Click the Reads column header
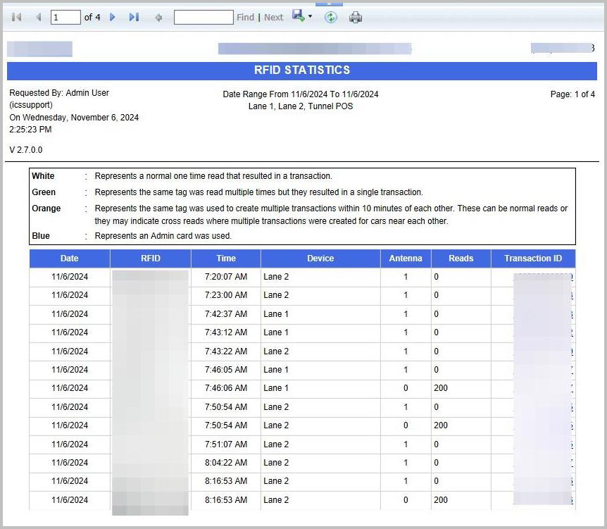The height and width of the screenshot is (529, 607). click(x=461, y=259)
